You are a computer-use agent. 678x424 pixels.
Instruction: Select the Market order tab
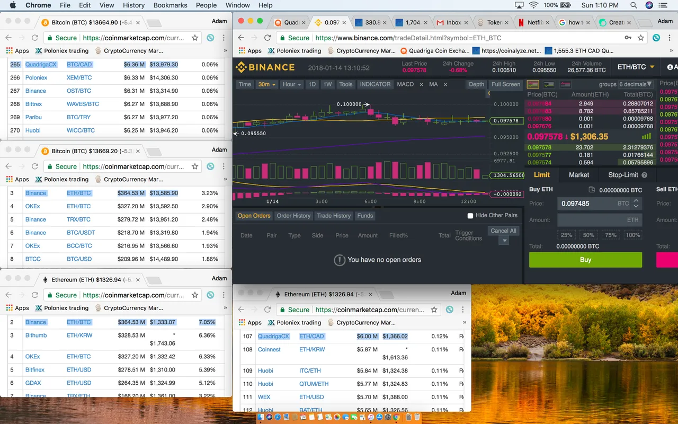tap(579, 175)
